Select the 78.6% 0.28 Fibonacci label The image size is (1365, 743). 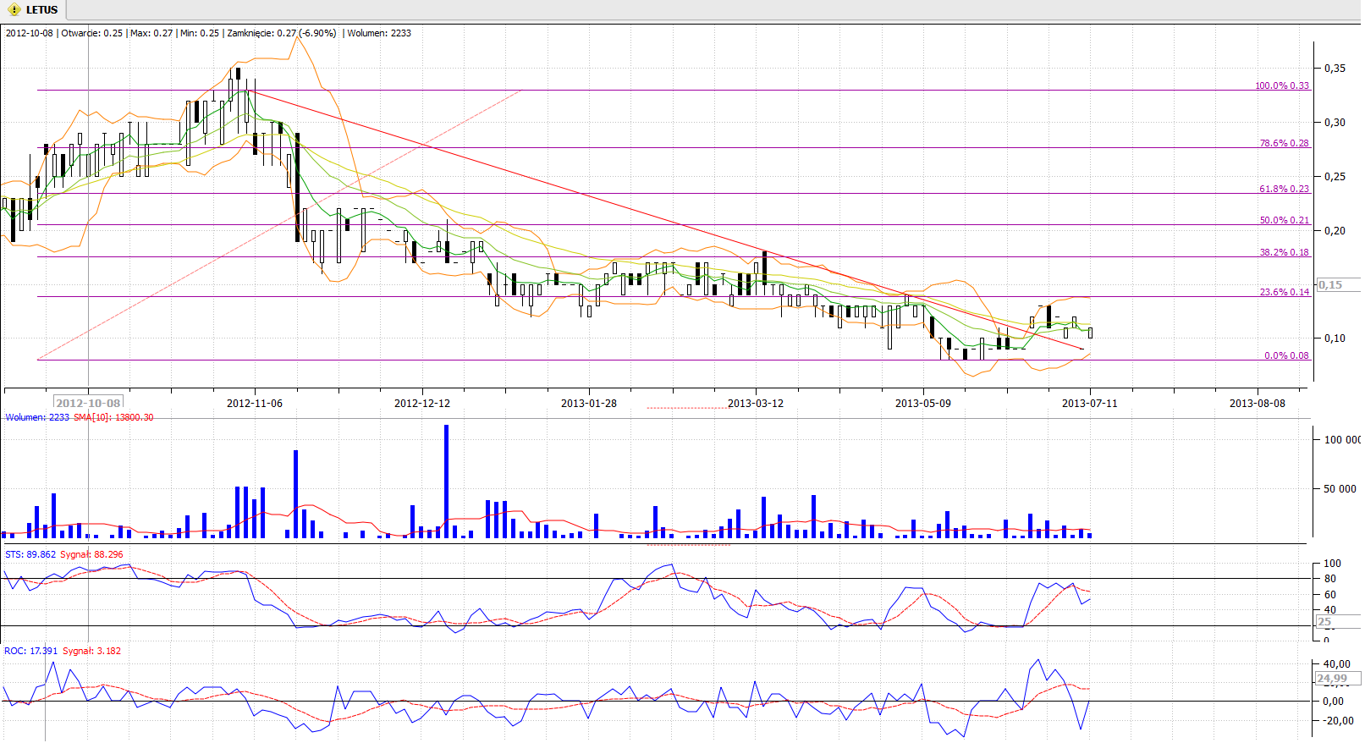click(x=1284, y=143)
